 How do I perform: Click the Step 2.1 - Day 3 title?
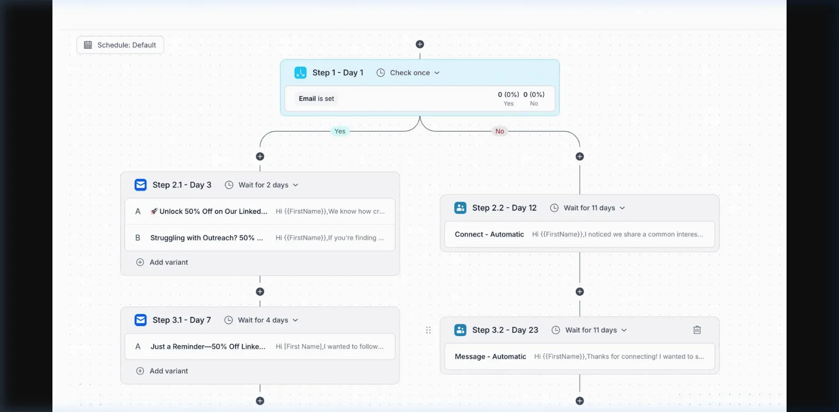click(x=182, y=185)
